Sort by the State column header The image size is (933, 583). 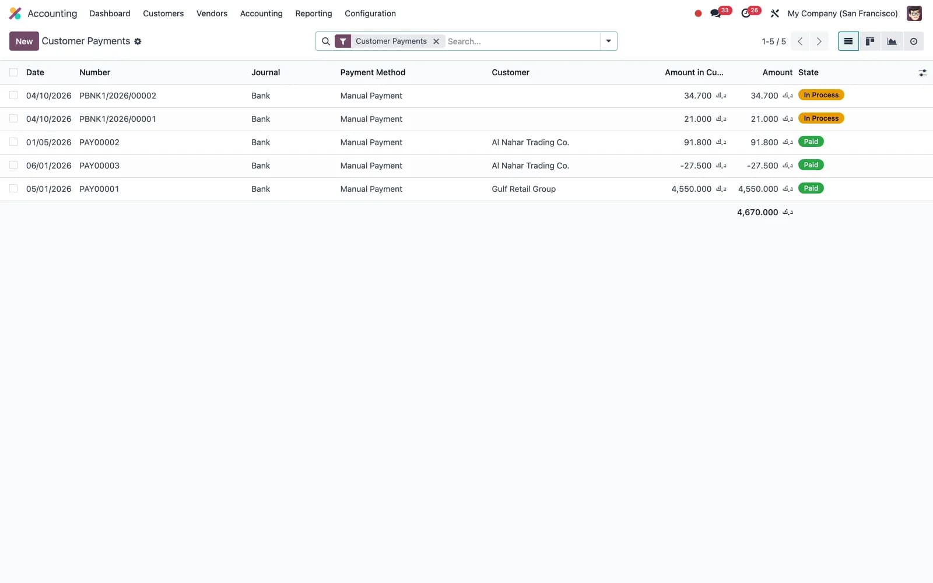coord(808,72)
